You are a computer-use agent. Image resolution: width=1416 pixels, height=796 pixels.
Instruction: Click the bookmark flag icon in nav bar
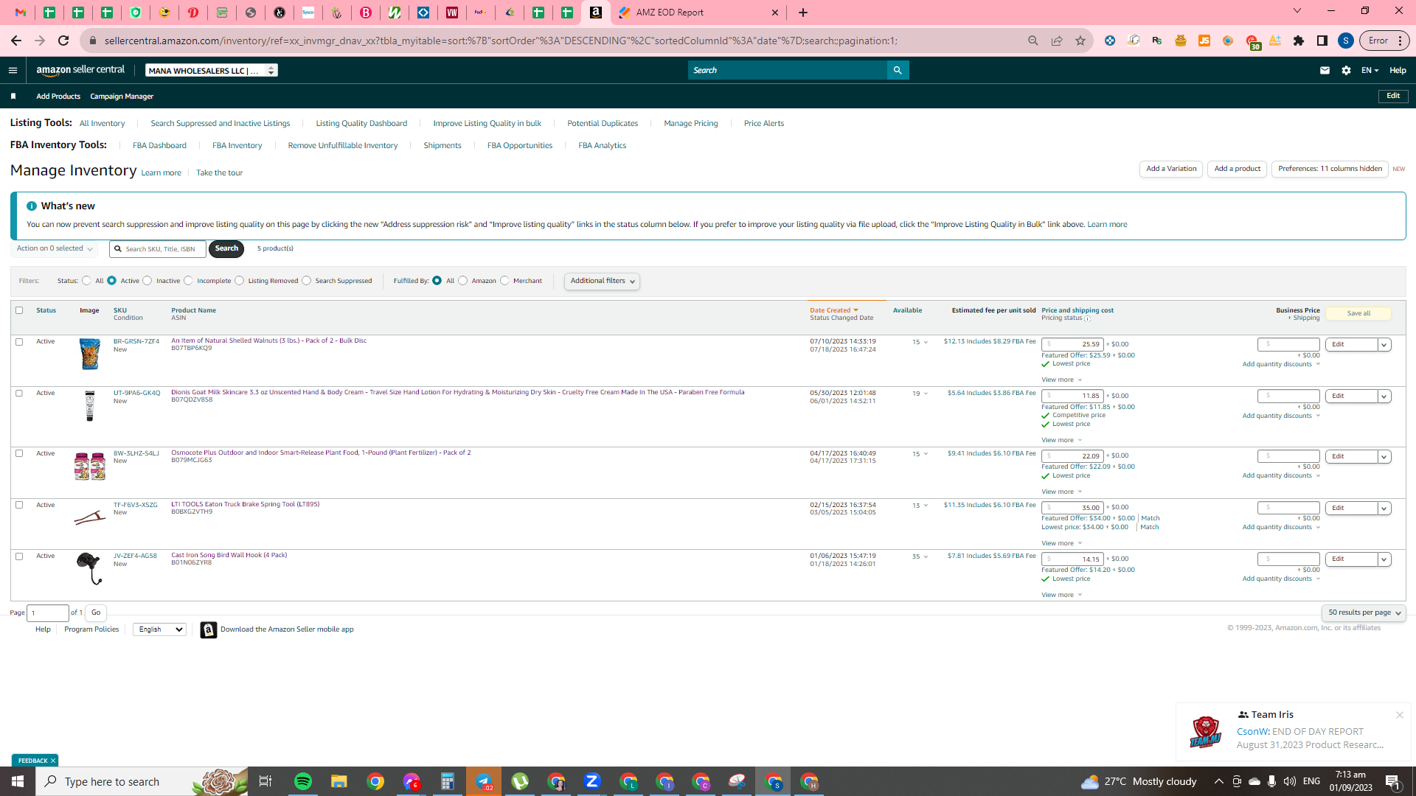pos(13,97)
